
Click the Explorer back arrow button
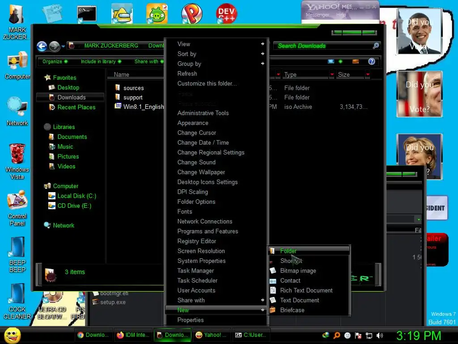[42, 46]
